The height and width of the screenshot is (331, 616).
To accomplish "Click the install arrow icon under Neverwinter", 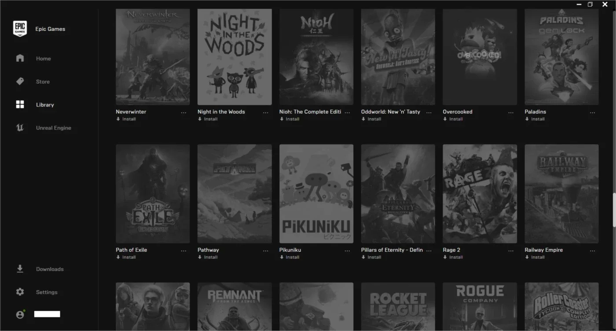I will (x=118, y=119).
